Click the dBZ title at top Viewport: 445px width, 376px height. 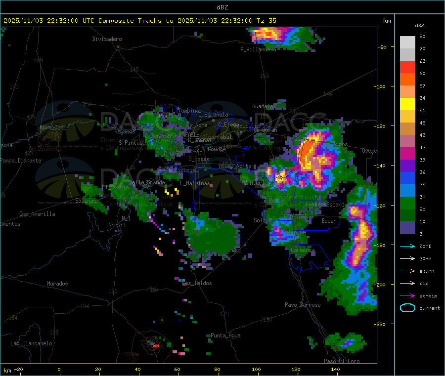pos(222,7)
